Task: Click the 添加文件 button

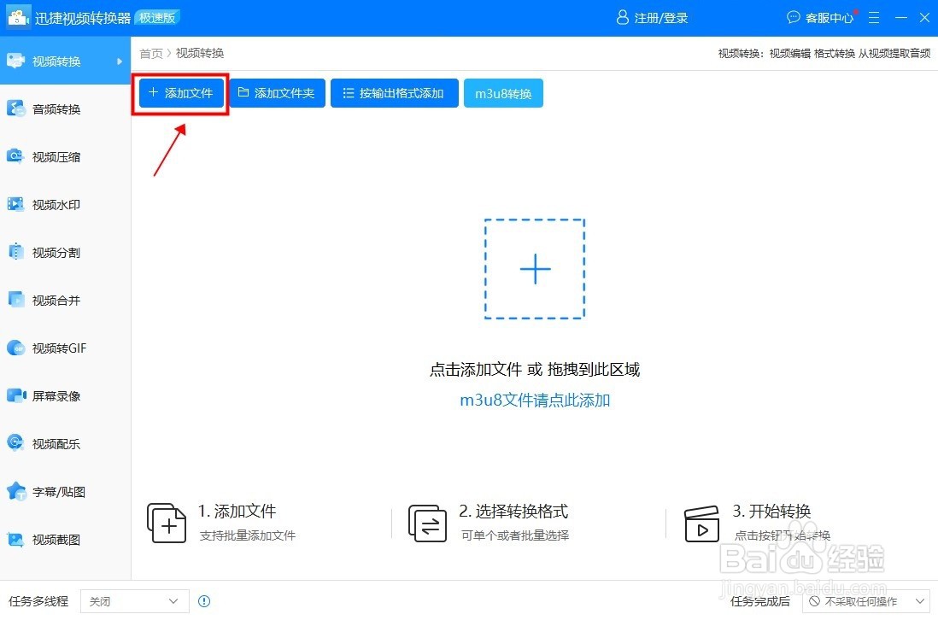Action: 180,93
